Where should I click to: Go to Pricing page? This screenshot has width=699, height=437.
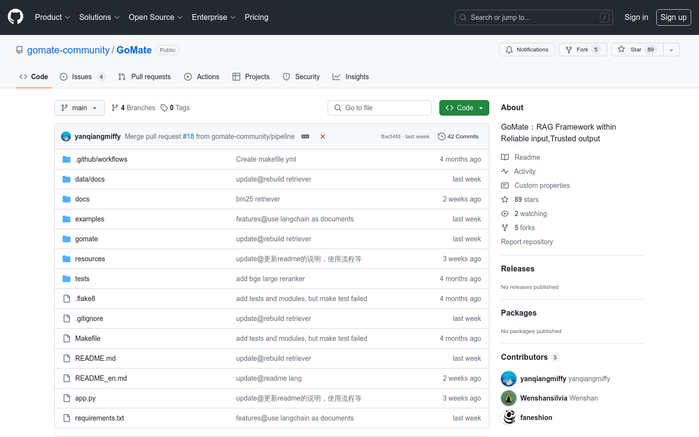(x=256, y=17)
